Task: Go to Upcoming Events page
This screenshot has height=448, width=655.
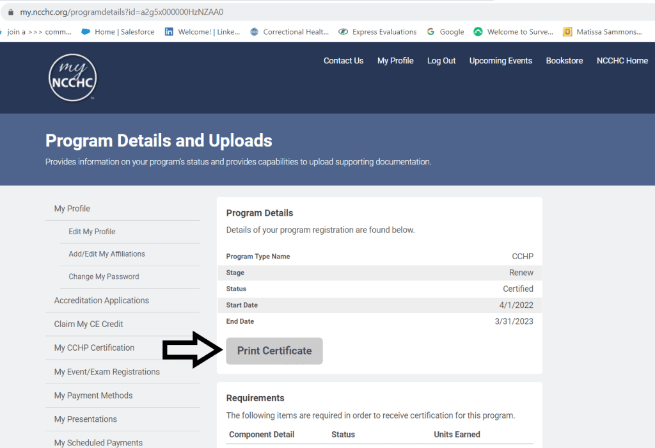Action: click(x=500, y=61)
